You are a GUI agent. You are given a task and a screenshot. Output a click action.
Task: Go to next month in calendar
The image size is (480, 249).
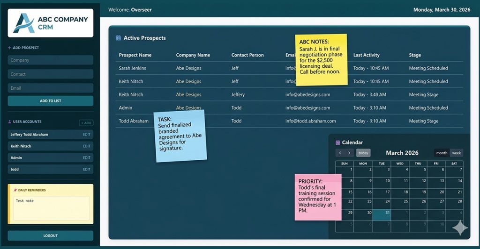349,153
